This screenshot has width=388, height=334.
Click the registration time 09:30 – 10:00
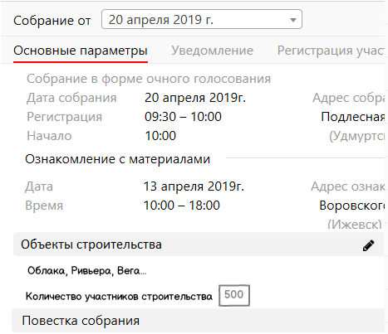tap(183, 117)
